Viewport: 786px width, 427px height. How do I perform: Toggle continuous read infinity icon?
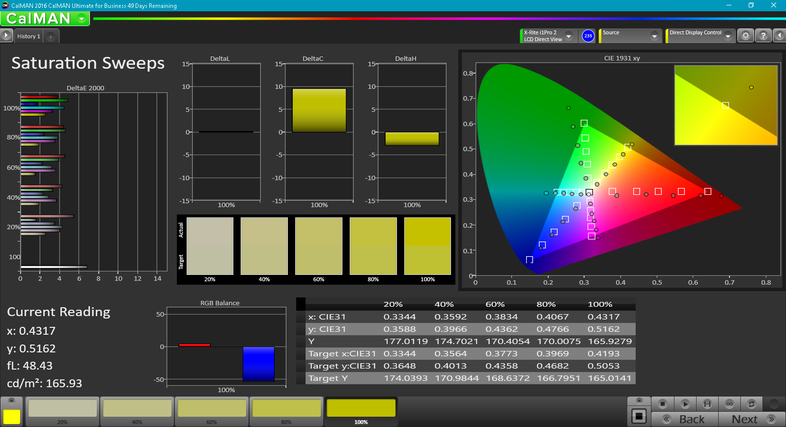click(x=730, y=404)
